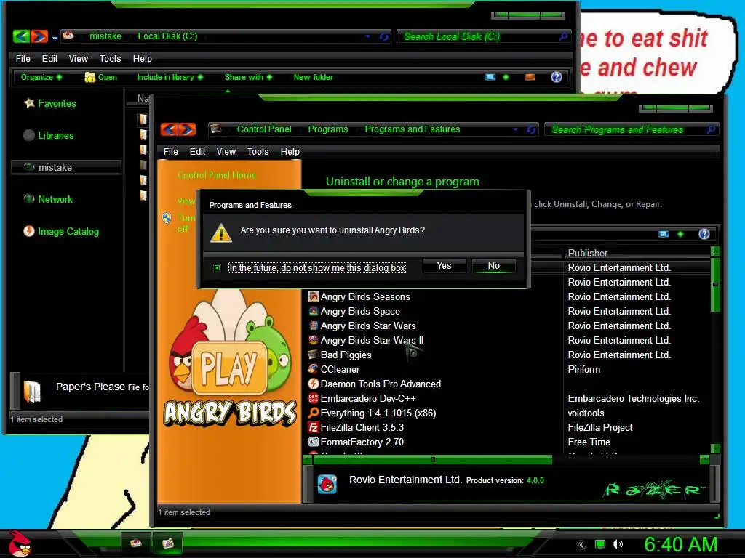Refresh the Programs and Features address bar

pos(531,129)
